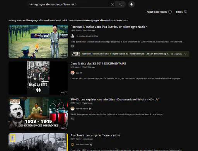Open Nat Geo France channel name

point(82,144)
